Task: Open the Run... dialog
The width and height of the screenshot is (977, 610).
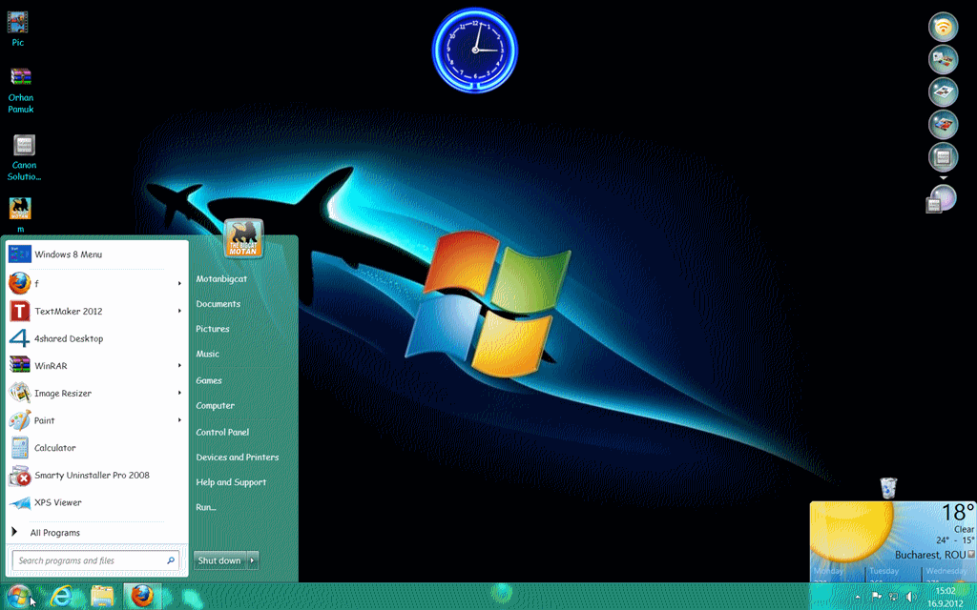Action: (x=206, y=507)
